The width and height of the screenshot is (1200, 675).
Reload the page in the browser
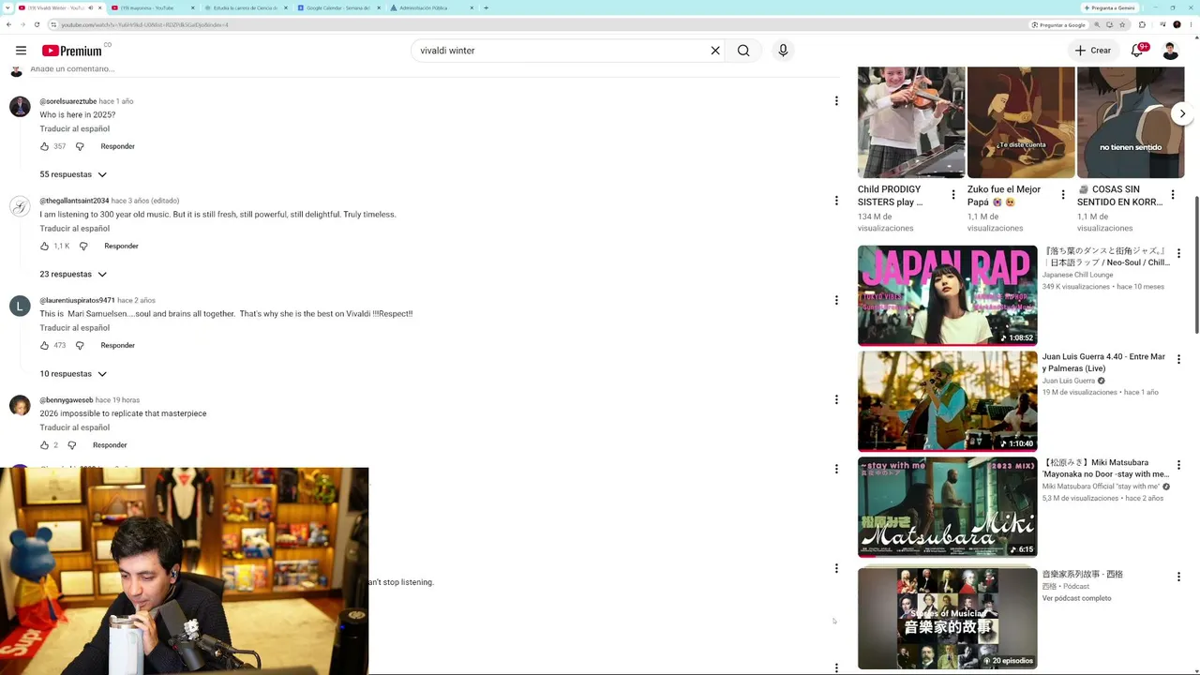[37, 24]
